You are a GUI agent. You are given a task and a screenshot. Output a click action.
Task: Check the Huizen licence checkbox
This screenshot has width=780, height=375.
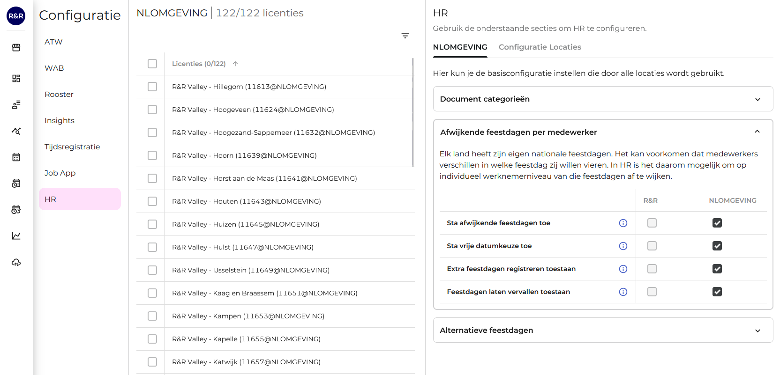point(152,224)
